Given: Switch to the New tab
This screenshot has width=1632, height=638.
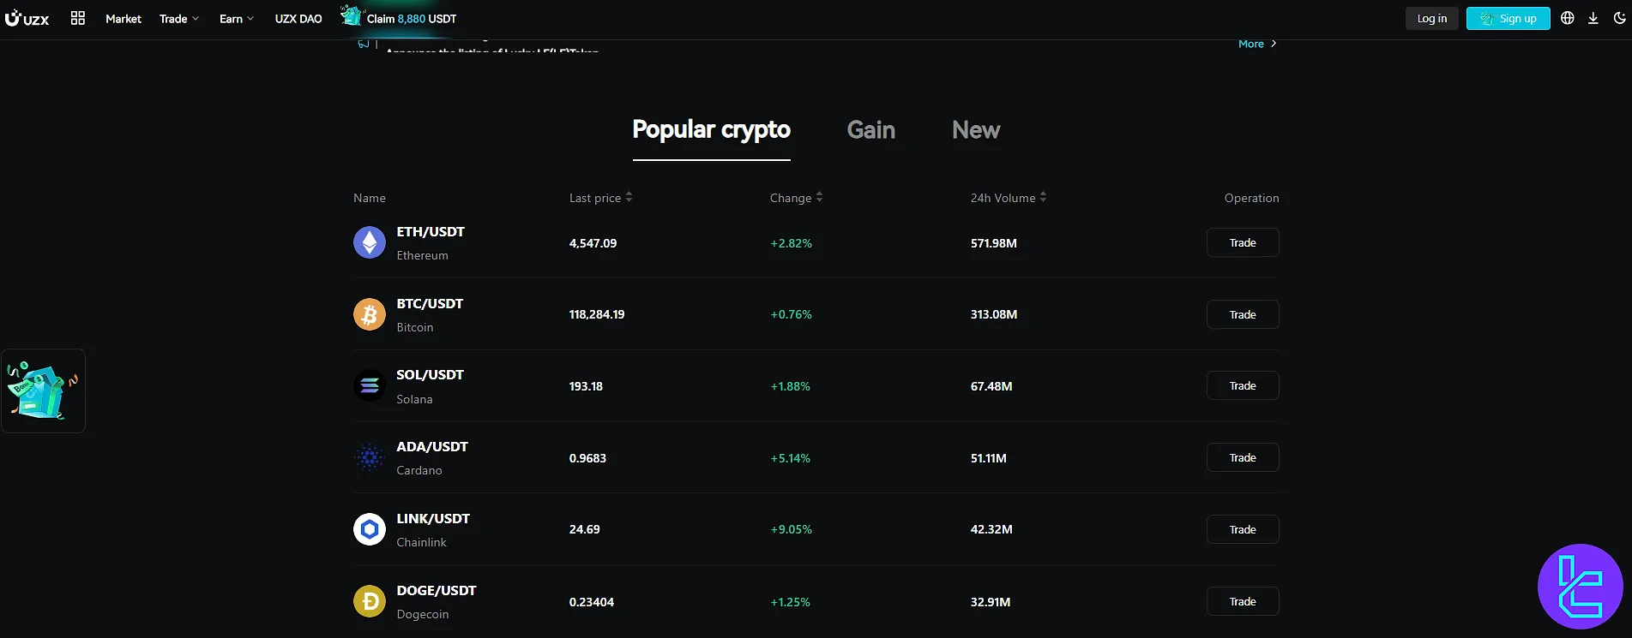Looking at the screenshot, I should pos(976,129).
